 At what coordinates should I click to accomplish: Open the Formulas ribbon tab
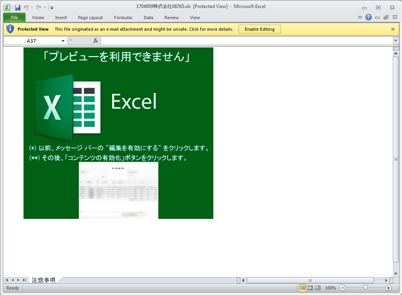pyautogui.click(x=123, y=17)
